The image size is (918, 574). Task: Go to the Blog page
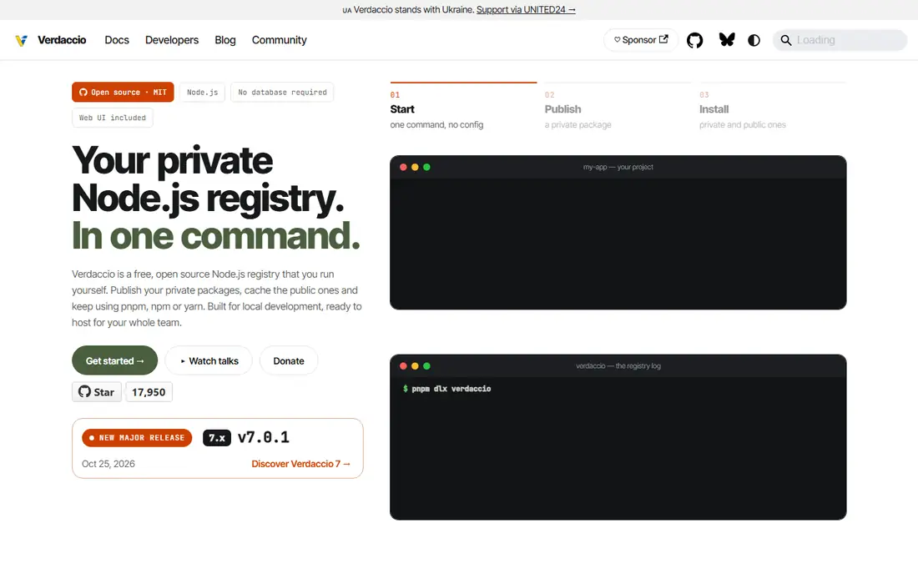(x=224, y=40)
